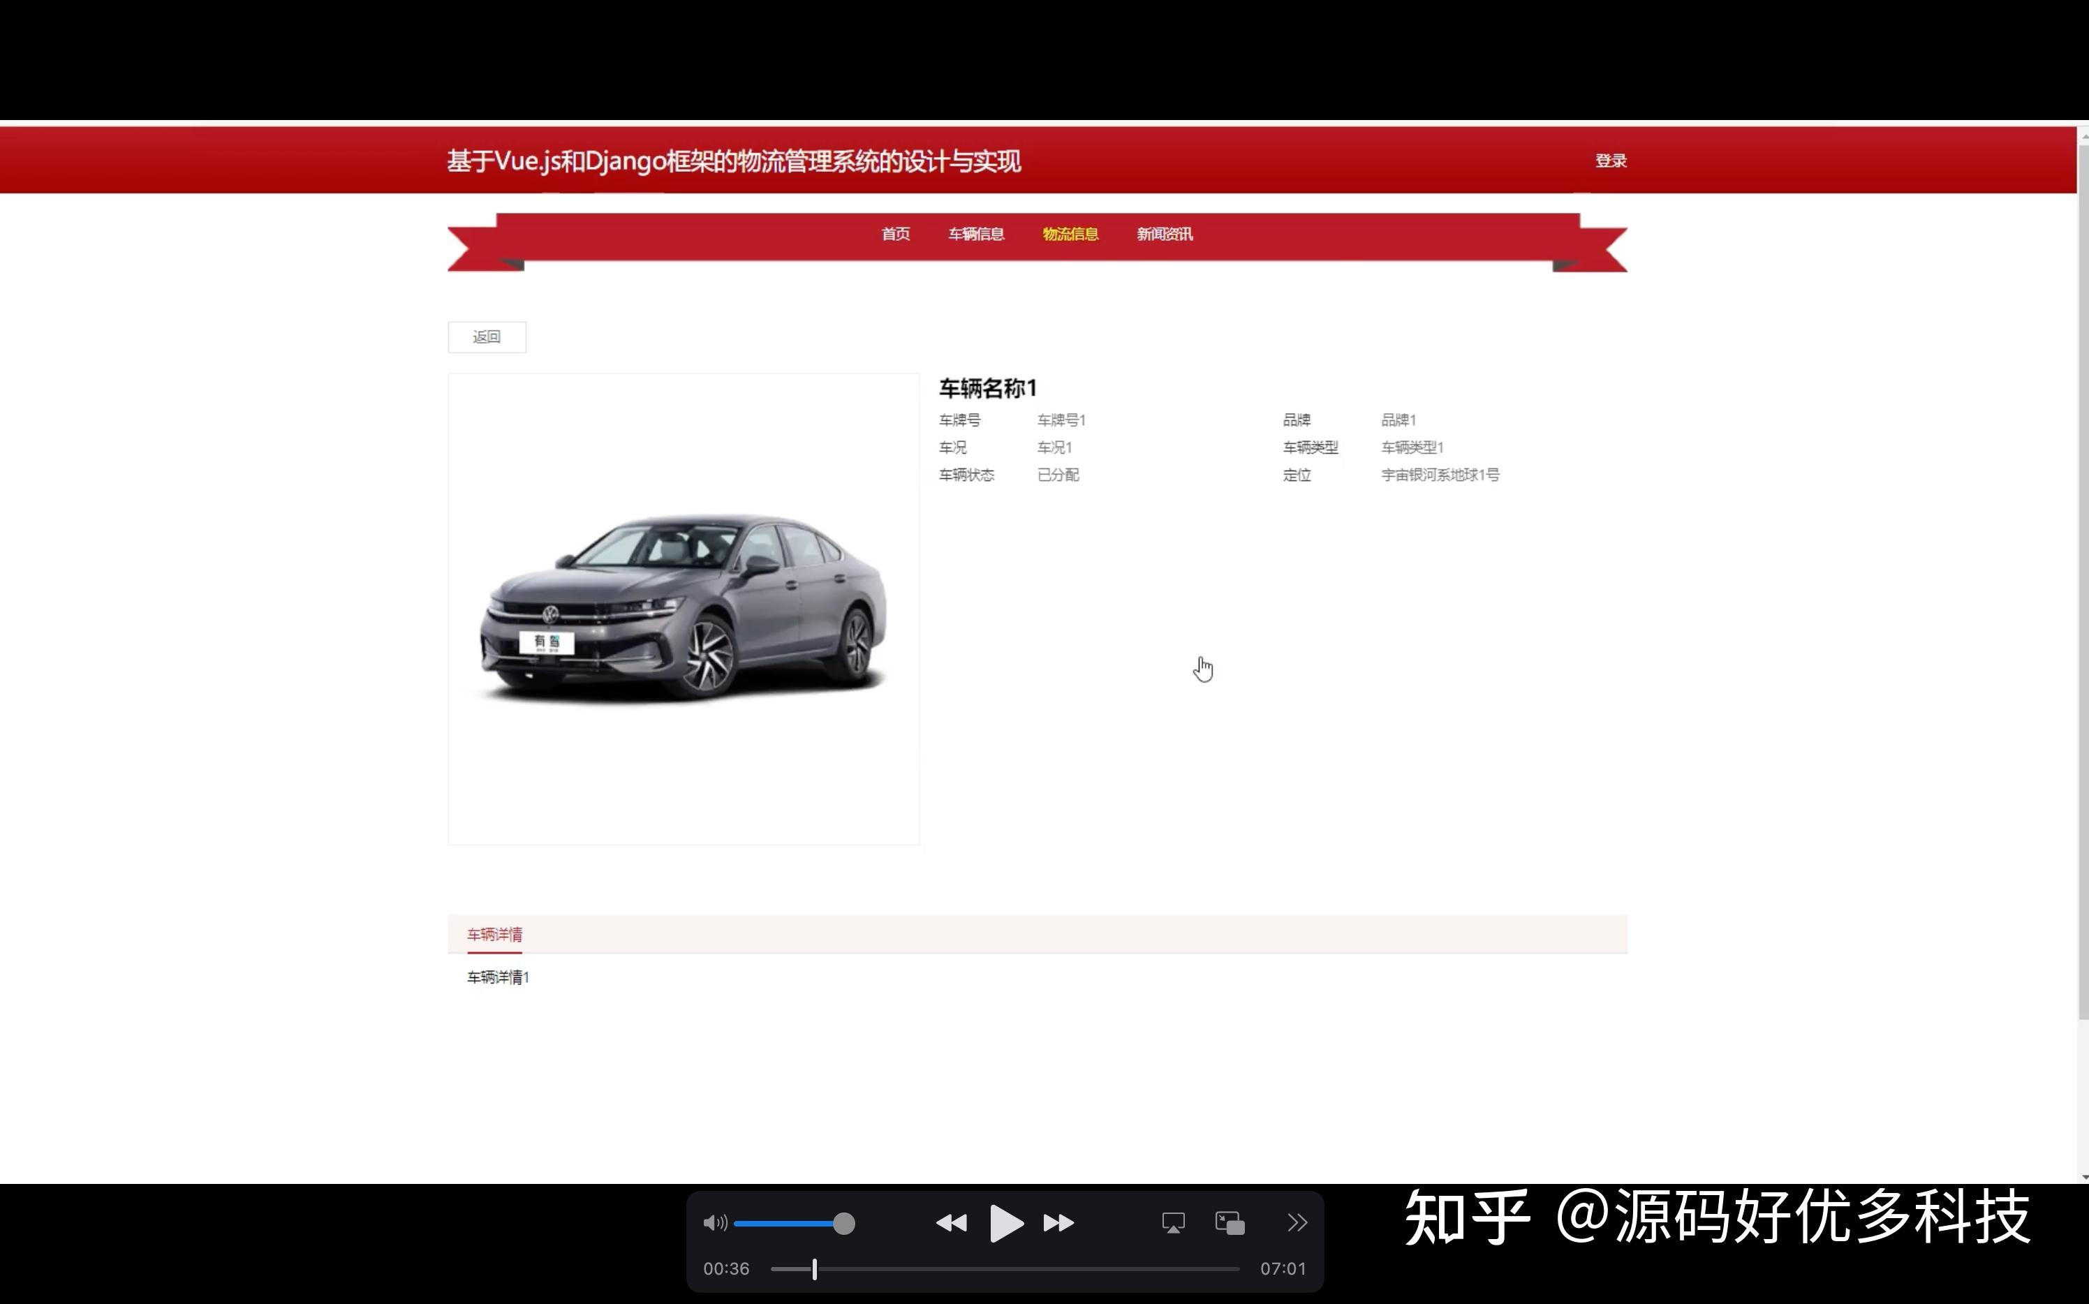This screenshot has height=1304, width=2089.
Task: Fast forward the video
Action: pos(1058,1222)
